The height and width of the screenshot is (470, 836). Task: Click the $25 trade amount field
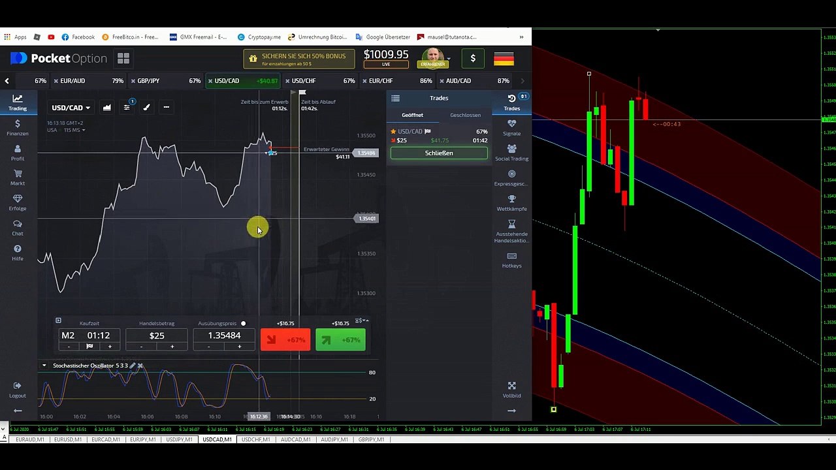pos(157,336)
